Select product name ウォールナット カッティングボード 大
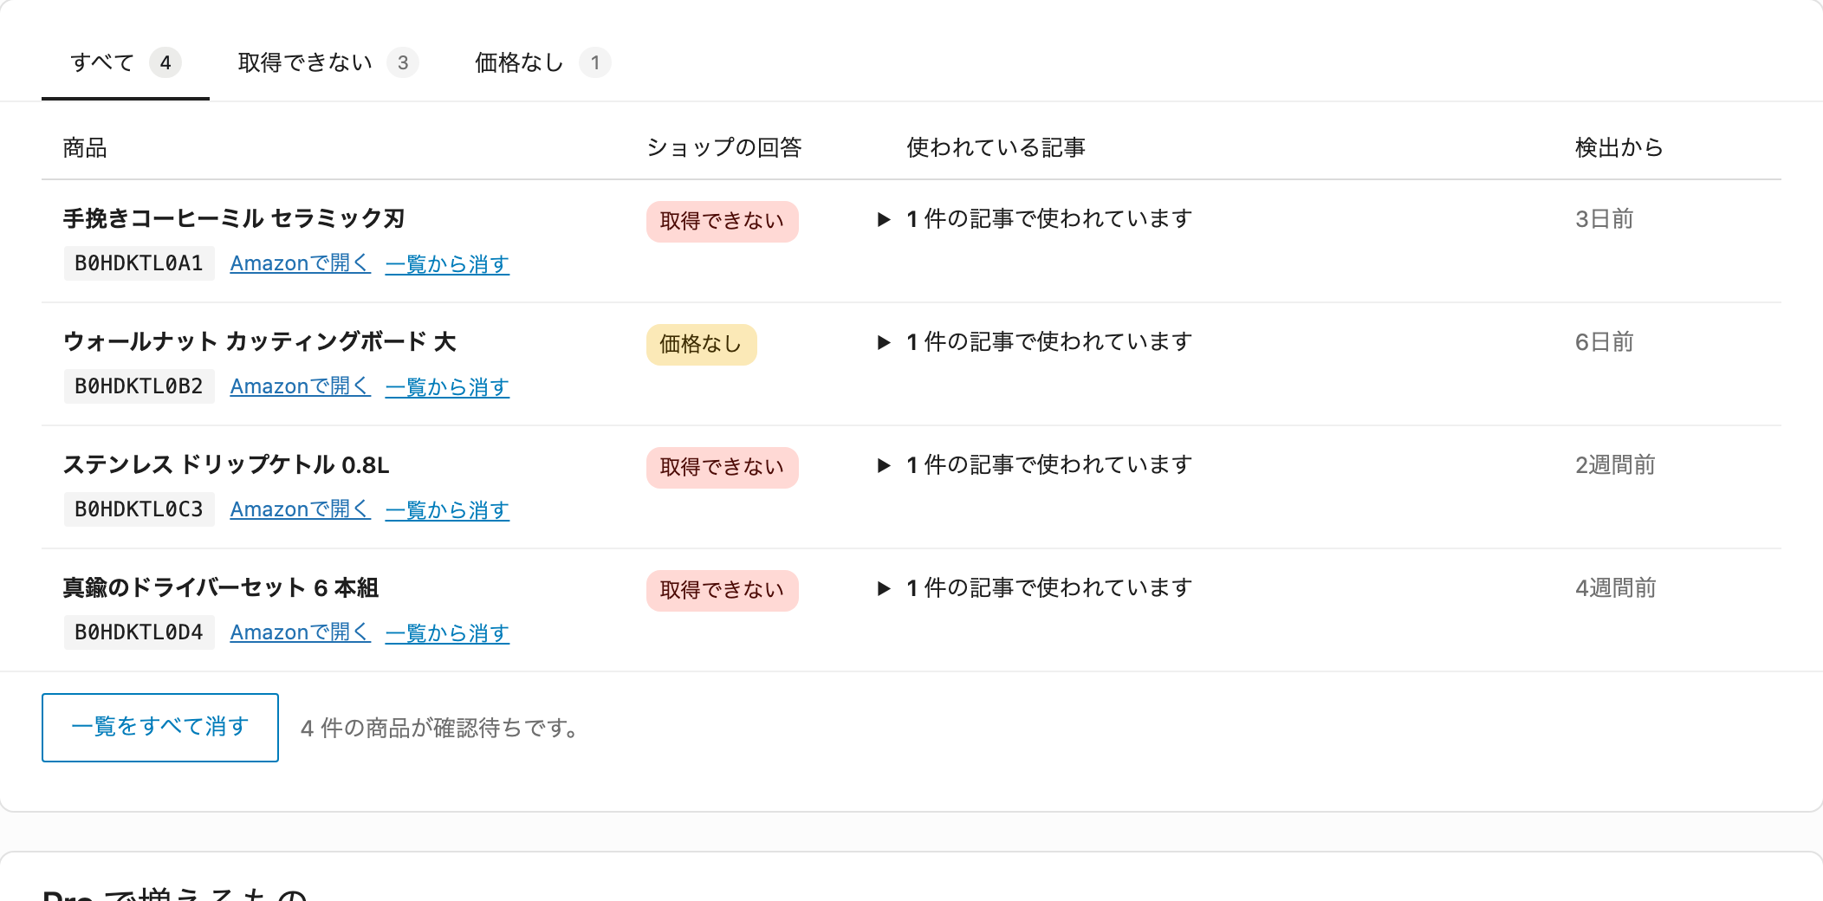The width and height of the screenshot is (1823, 901). click(259, 341)
